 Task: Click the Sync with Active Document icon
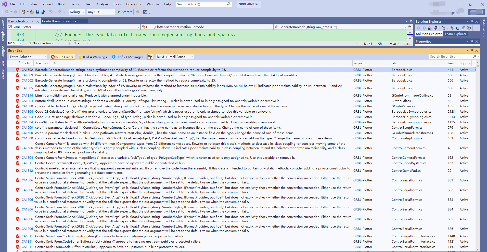452,28
